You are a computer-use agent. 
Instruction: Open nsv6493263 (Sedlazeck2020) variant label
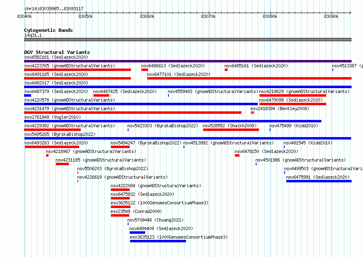(x=56, y=143)
